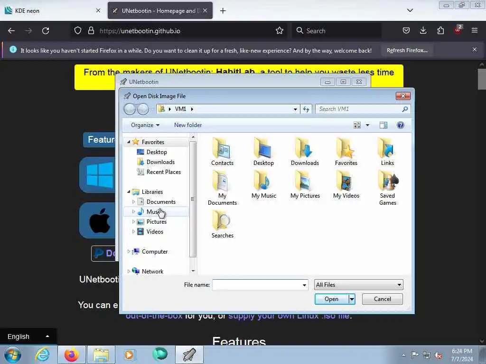
Task: Click the back navigation button in dialog
Action: coord(130,109)
